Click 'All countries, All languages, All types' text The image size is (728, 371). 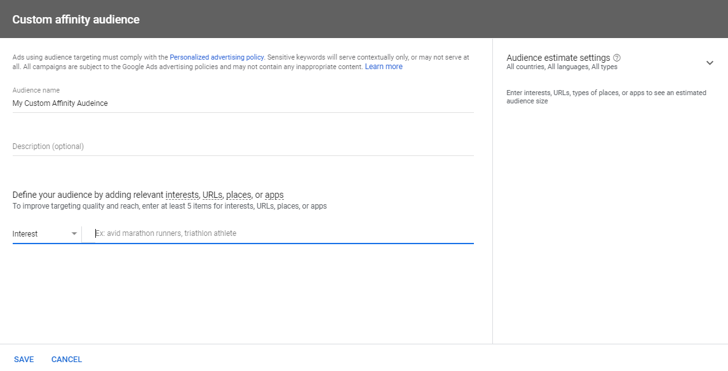pyautogui.click(x=562, y=67)
